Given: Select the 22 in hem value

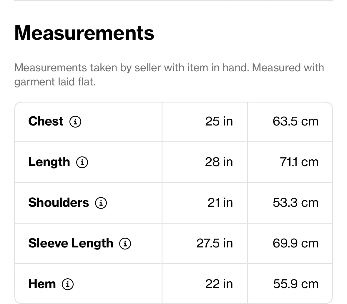Looking at the screenshot, I should (x=219, y=284).
